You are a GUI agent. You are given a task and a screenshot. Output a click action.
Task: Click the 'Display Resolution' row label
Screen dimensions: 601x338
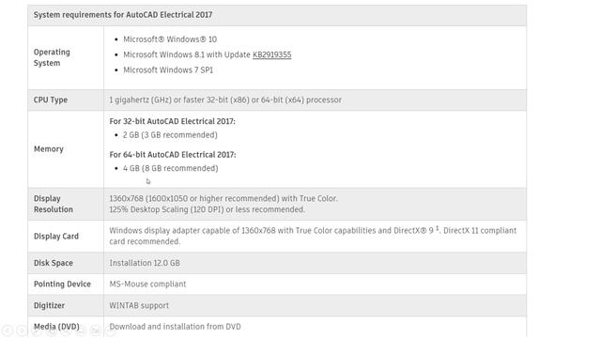click(x=53, y=205)
